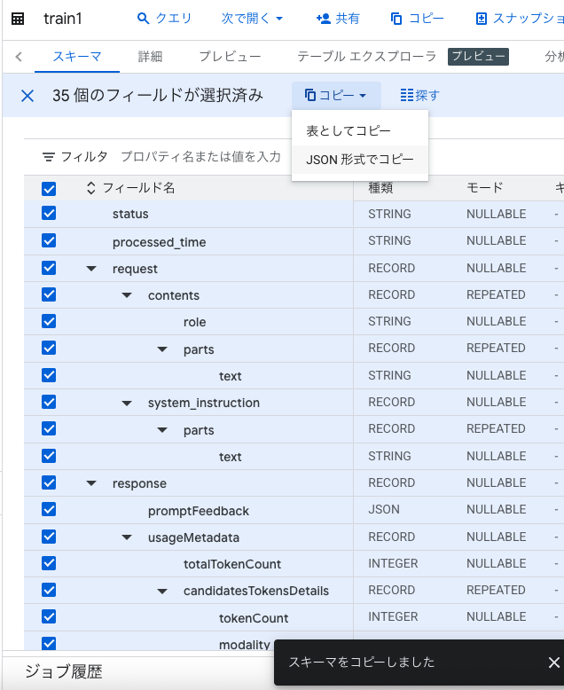Collapse parts under system_instruction

point(162,430)
